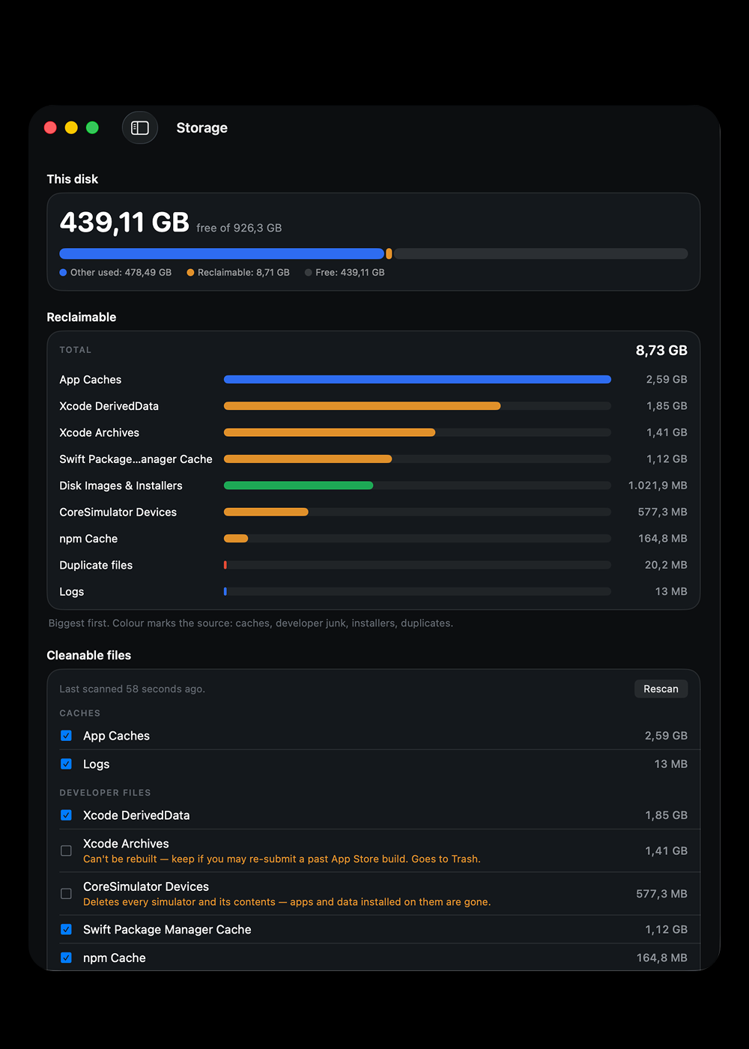Click the 'free of 926,3 GB' text
This screenshot has width=749, height=1049.
(239, 228)
